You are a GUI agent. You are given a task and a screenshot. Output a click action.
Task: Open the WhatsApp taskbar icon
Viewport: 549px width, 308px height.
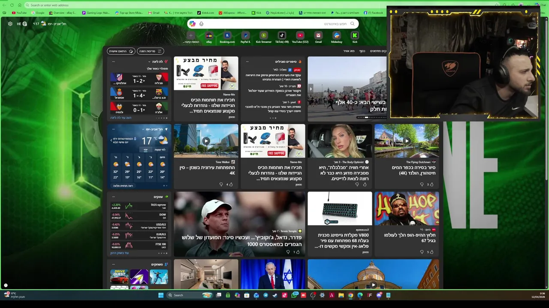(x=294, y=295)
